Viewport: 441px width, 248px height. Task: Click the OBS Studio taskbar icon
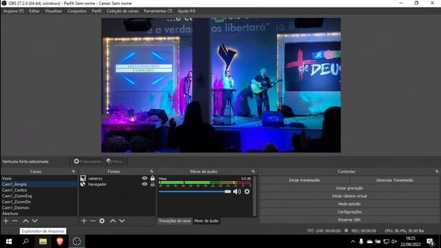point(76,242)
